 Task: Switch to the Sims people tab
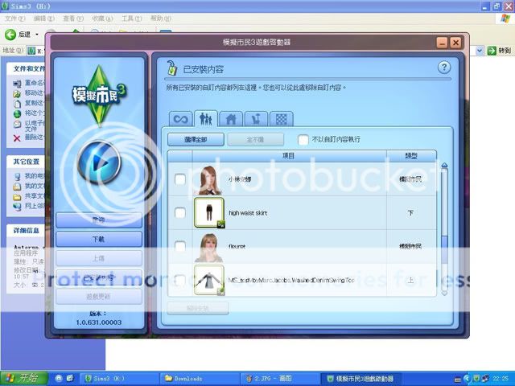(x=206, y=118)
